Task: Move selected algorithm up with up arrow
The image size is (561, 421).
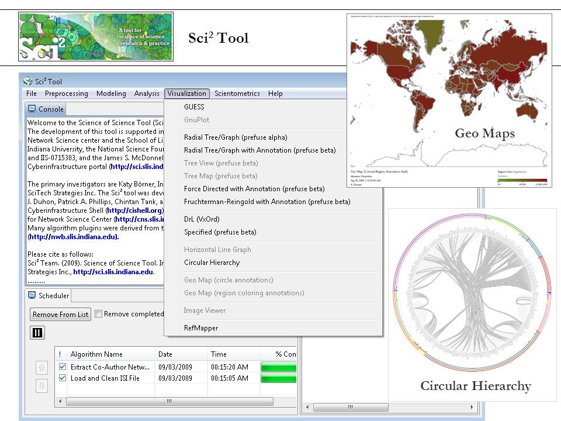Action: click(41, 368)
